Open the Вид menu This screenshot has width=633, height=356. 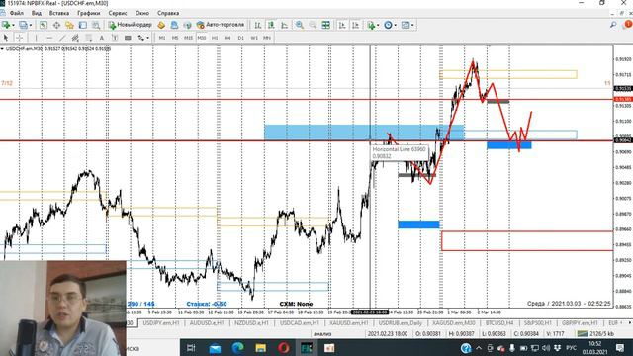[x=37, y=13]
